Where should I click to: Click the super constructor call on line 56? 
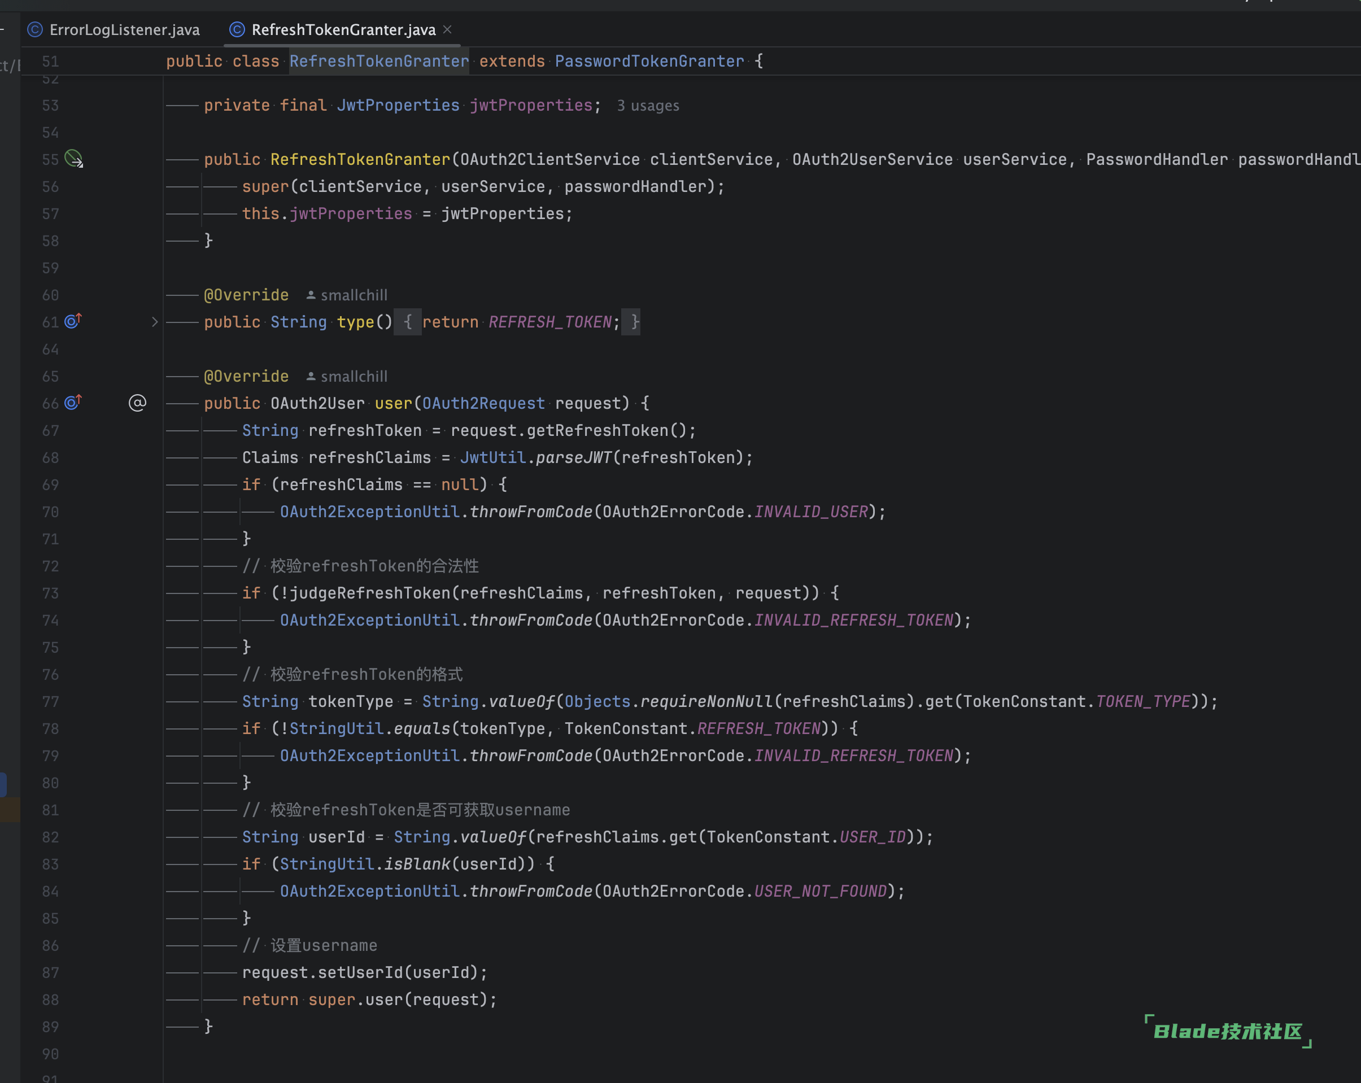265,187
